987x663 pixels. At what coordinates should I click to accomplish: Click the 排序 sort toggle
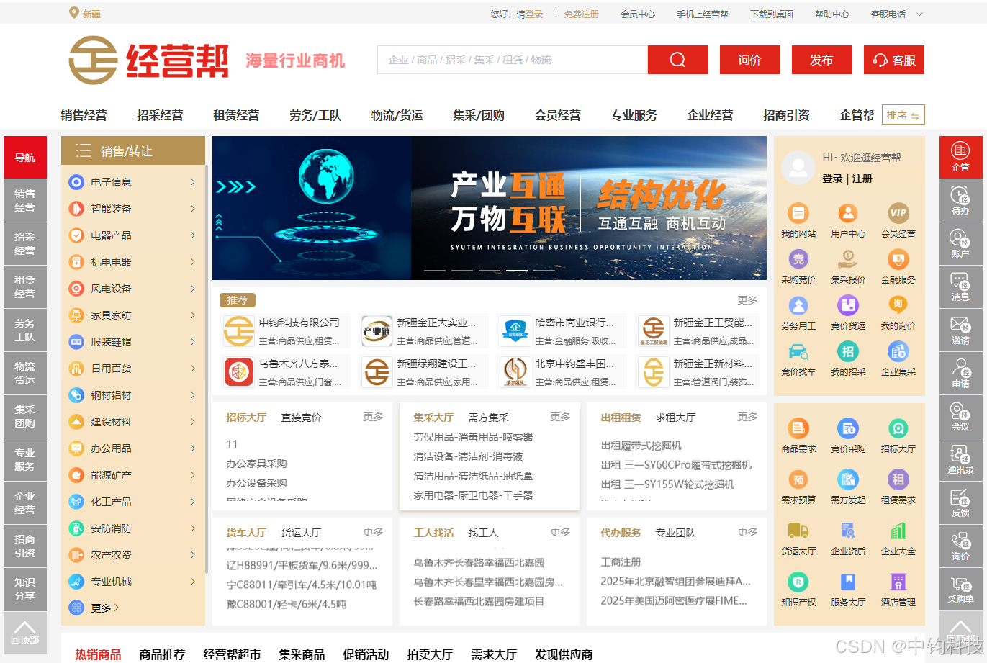903,115
